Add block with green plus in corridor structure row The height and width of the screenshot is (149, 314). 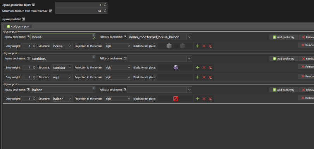tap(198, 68)
